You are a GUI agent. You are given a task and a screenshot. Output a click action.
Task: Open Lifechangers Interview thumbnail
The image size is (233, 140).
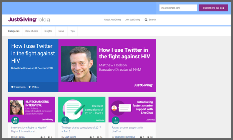32,109
